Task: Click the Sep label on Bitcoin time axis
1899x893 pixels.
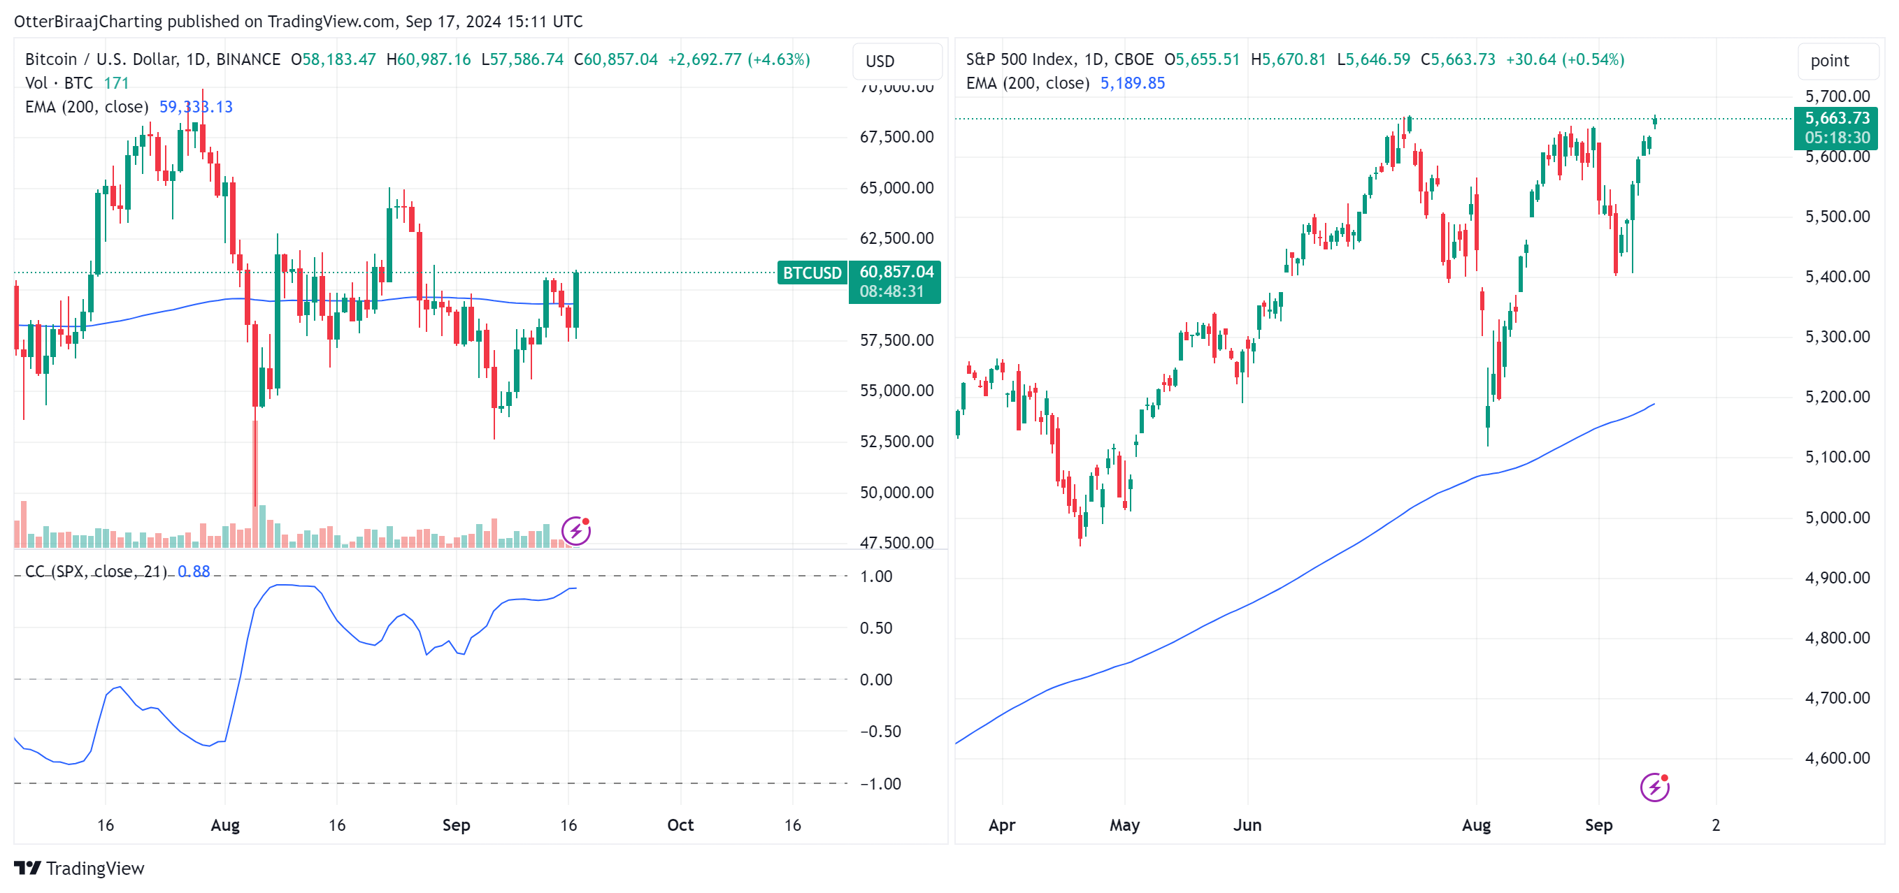Action: click(456, 825)
